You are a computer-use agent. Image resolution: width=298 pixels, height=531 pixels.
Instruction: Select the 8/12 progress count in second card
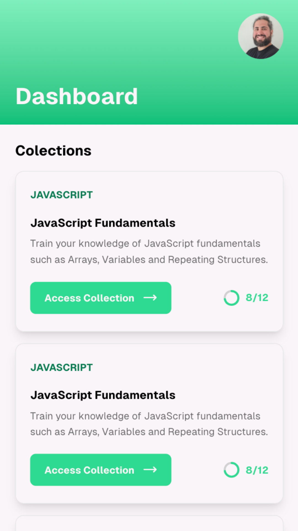tap(257, 470)
